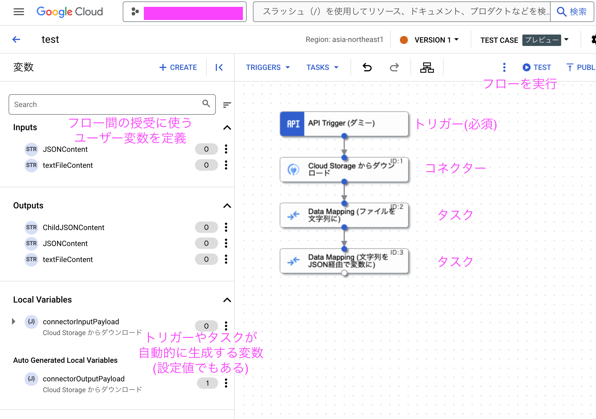Go back with the left arrow
The height and width of the screenshot is (419, 596).
point(16,39)
